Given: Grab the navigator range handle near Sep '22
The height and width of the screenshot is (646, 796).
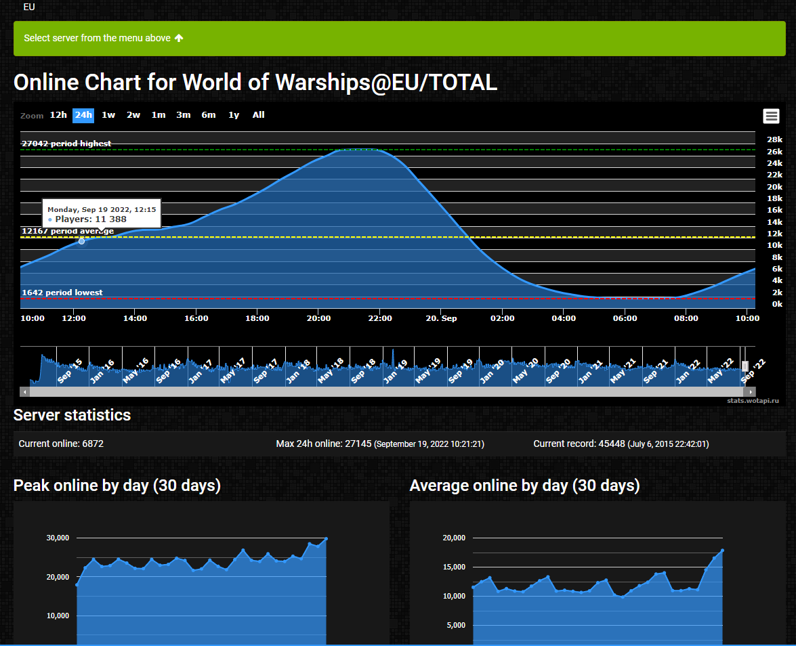Looking at the screenshot, I should pyautogui.click(x=745, y=366).
